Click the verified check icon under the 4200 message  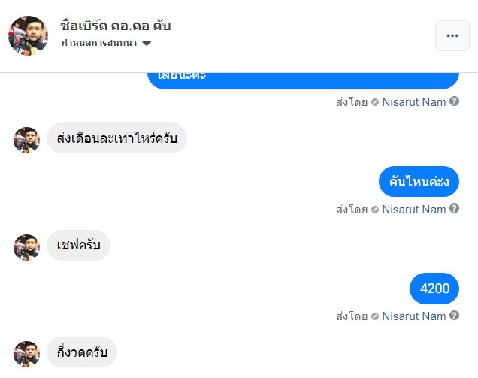click(374, 316)
